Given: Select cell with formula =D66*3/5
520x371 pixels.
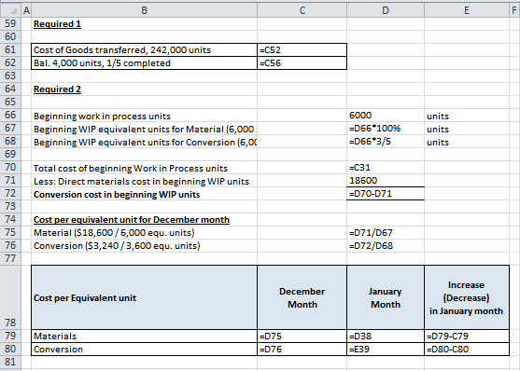Looking at the screenshot, I should coord(386,142).
